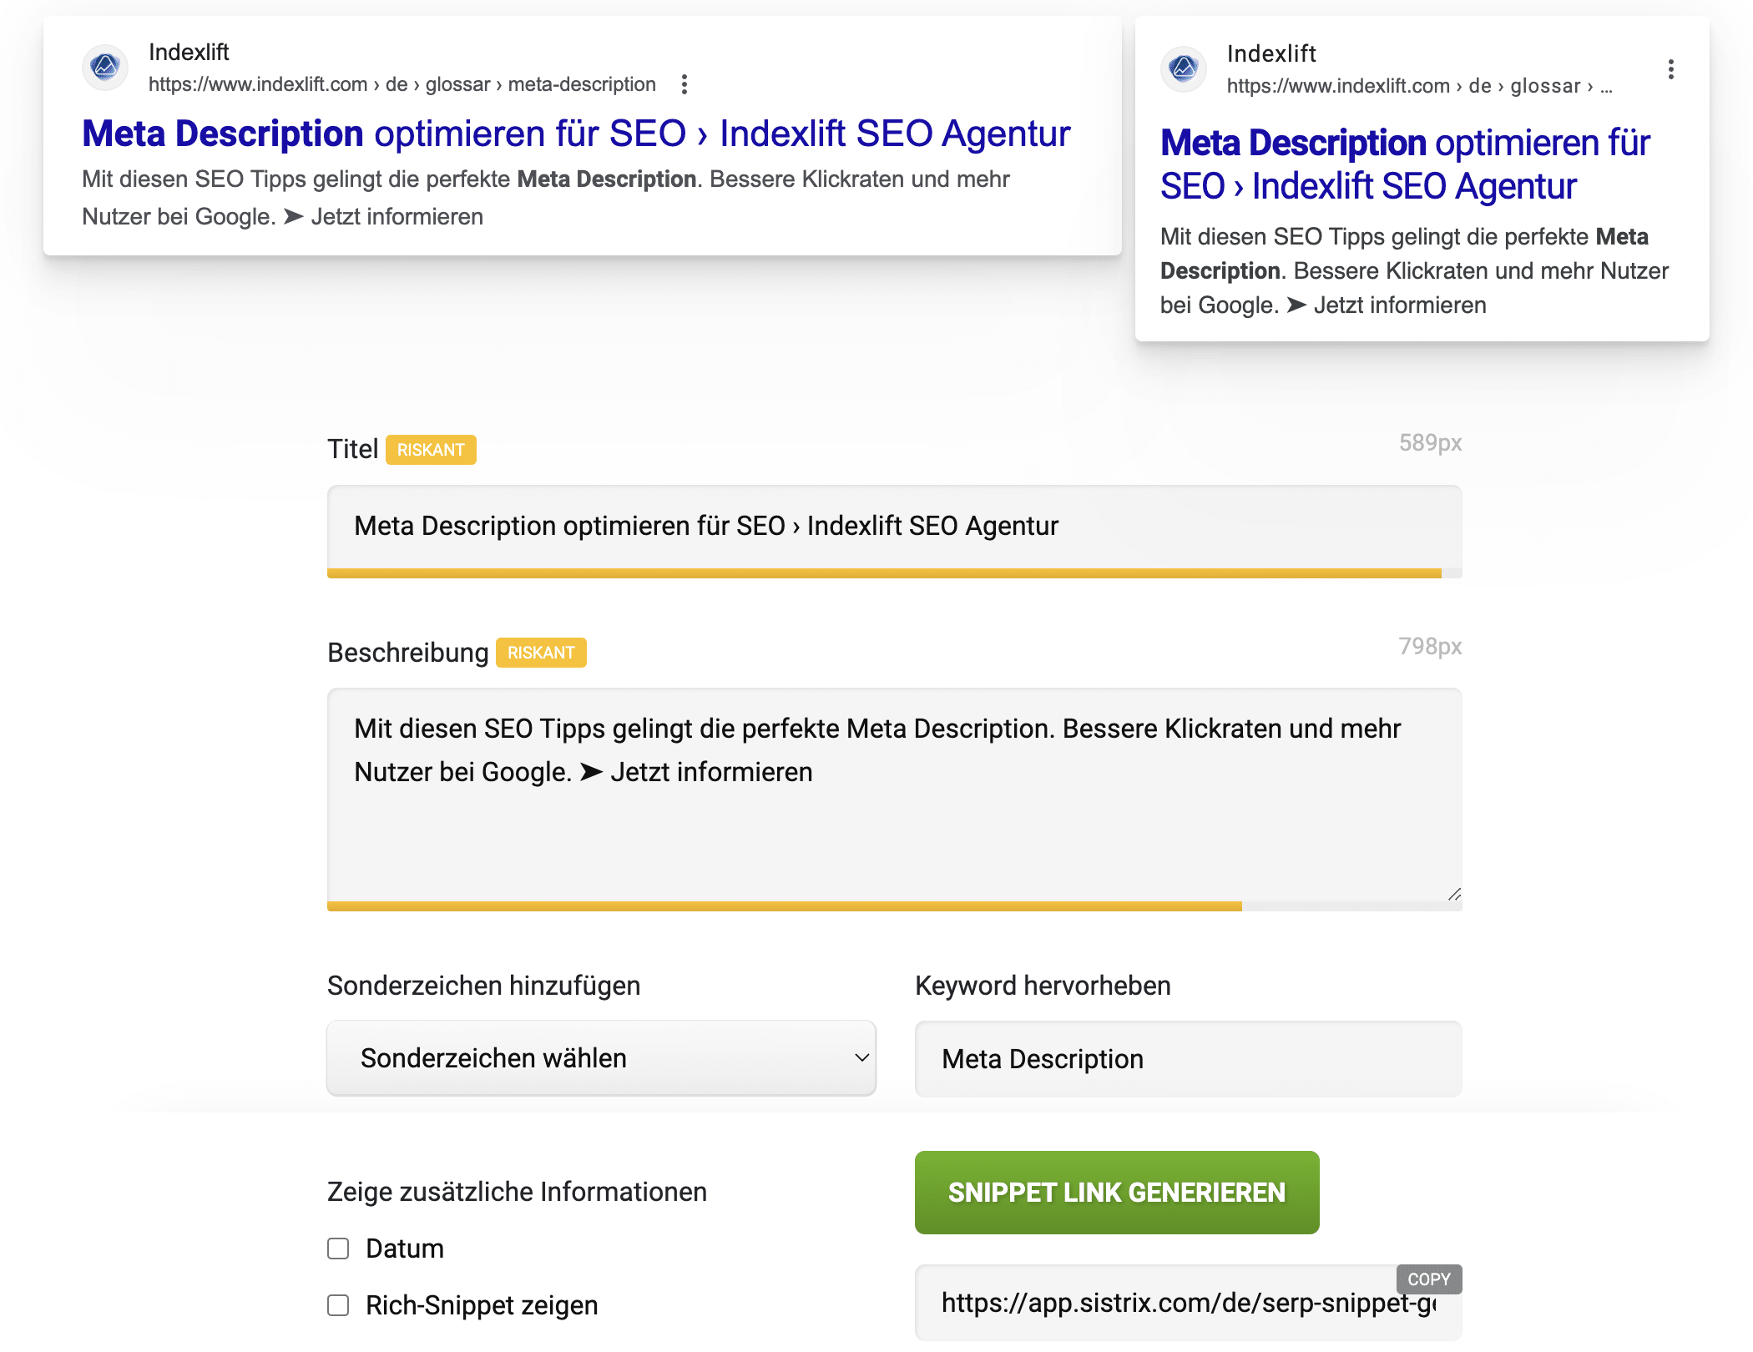The image size is (1753, 1352).
Task: Click Indexlift favicon in desktop snippet preview
Action: click(x=105, y=68)
